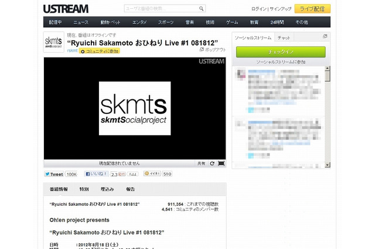Image resolution: width=375 pixels, height=249 pixels.
Task: Click the skmts video player image
Action: pyautogui.click(x=135, y=108)
